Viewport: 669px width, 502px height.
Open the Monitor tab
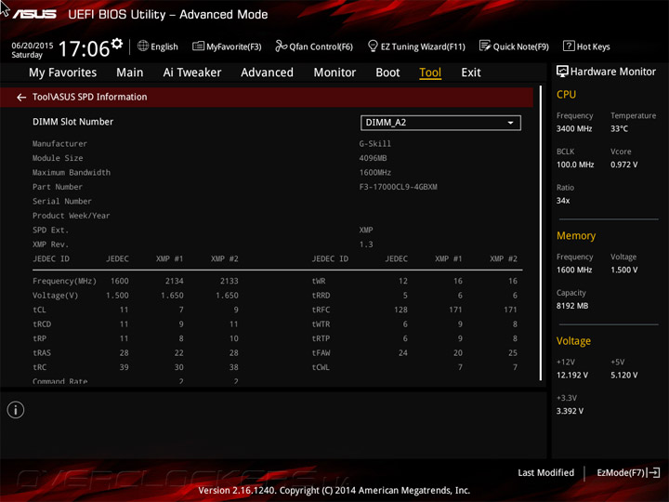[334, 73]
